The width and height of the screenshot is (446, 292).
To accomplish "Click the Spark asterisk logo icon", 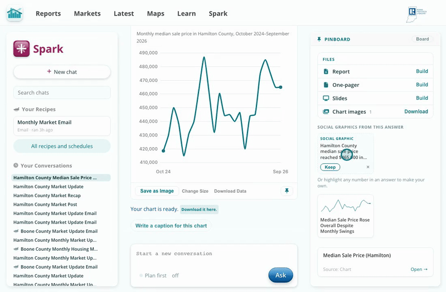I will pos(21,48).
